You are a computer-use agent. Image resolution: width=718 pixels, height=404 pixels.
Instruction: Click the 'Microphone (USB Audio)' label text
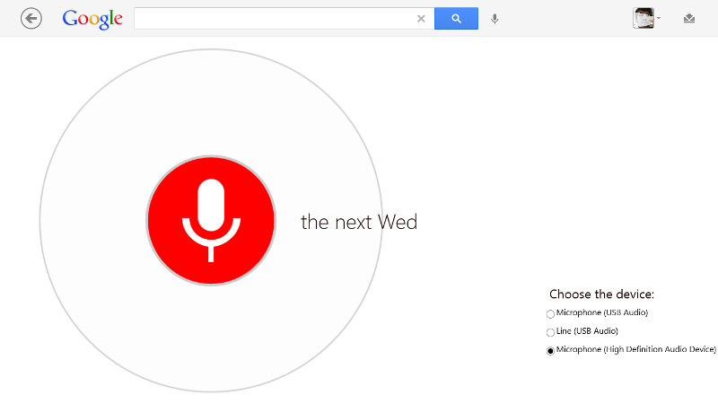click(x=602, y=312)
